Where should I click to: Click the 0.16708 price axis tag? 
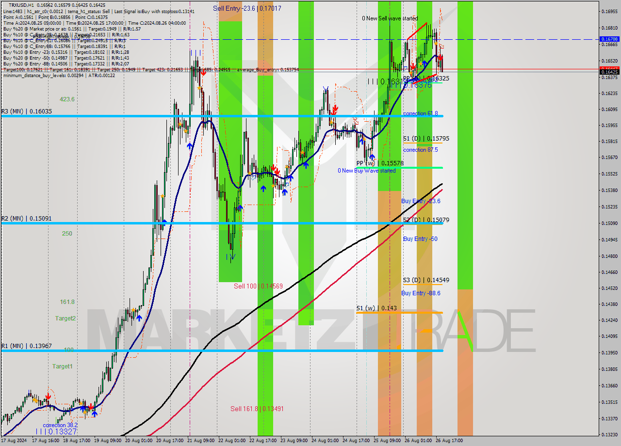point(610,39)
